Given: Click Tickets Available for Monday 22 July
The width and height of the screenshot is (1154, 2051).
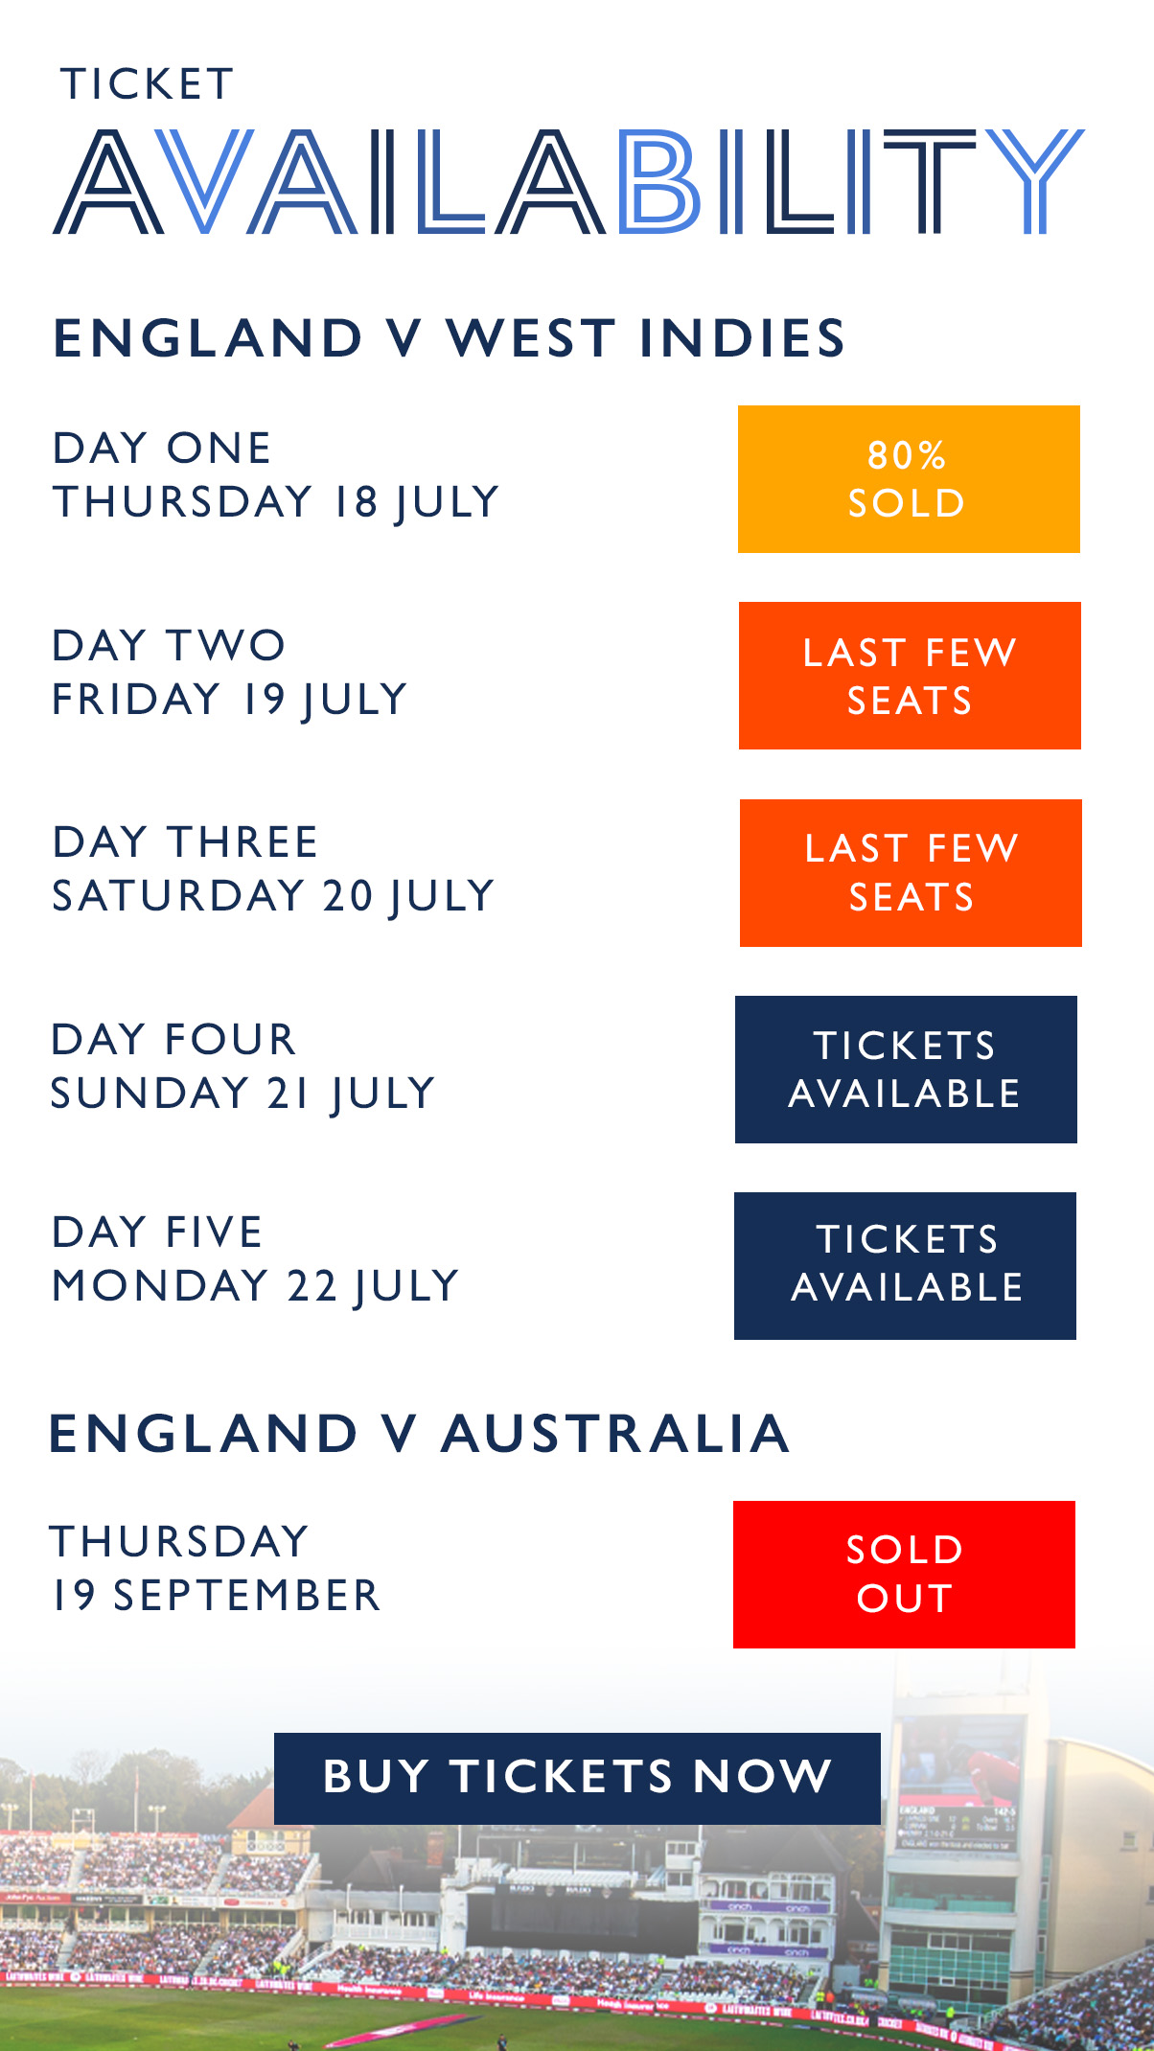Looking at the screenshot, I should click(x=905, y=1266).
